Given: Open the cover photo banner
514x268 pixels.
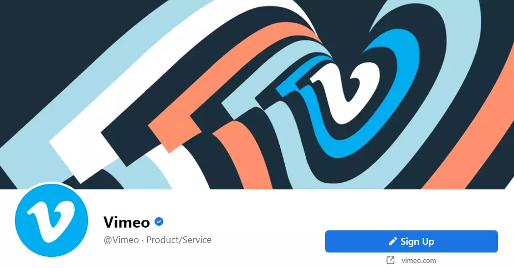Looking at the screenshot, I should [x=257, y=94].
